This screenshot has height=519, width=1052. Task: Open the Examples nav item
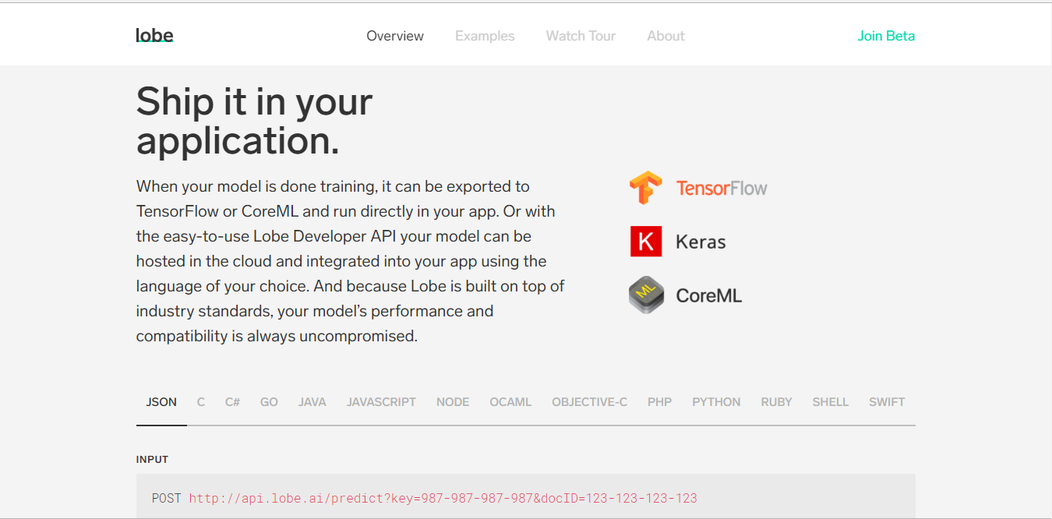(485, 36)
